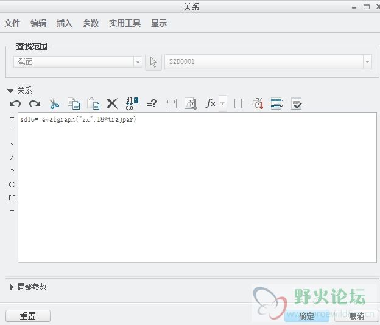Copy selected relation text
The width and height of the screenshot is (380, 325).
74,103
